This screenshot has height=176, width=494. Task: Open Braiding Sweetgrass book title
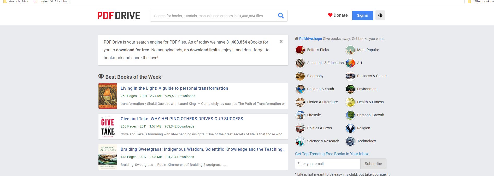(x=203, y=149)
